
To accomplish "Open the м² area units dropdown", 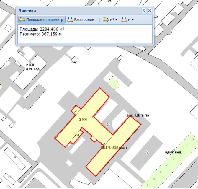I will pos(110,20).
